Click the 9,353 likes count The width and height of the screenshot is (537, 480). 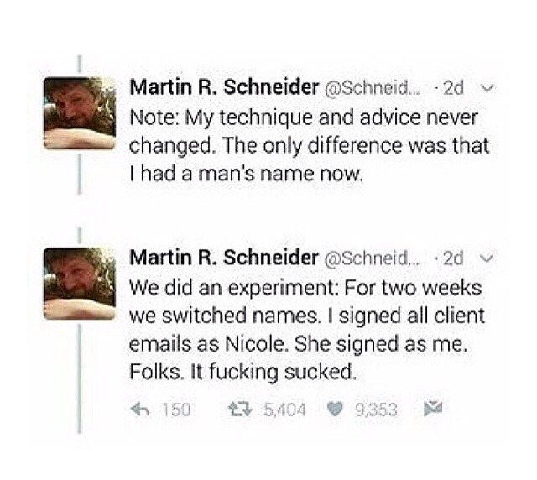(376, 410)
